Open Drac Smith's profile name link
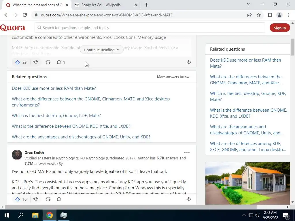This screenshot has height=221, width=295. 34,153
